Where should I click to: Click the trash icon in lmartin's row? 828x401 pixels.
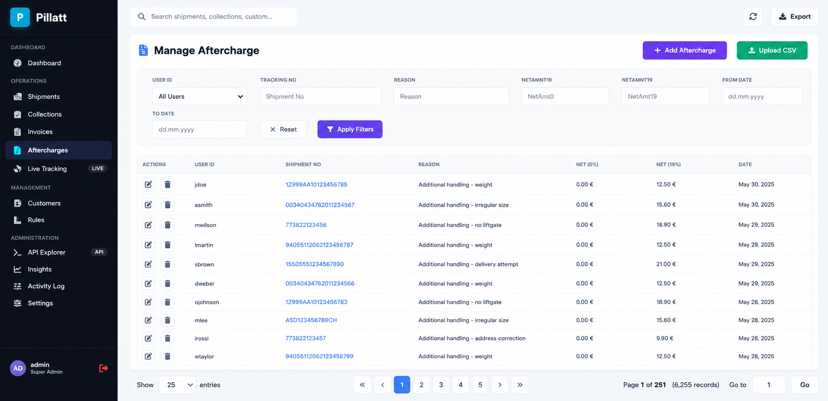pyautogui.click(x=167, y=245)
